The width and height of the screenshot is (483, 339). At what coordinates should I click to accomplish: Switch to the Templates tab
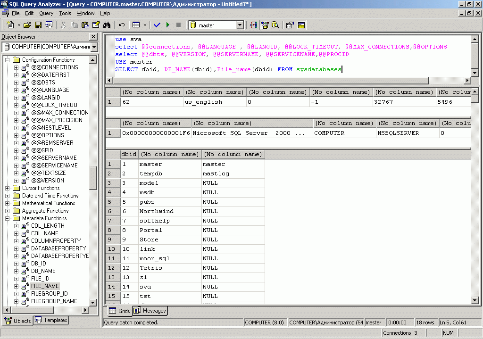pyautogui.click(x=51, y=320)
